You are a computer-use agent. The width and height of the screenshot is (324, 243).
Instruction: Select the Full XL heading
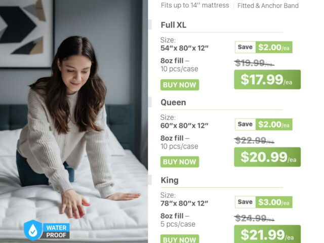pyautogui.click(x=173, y=25)
